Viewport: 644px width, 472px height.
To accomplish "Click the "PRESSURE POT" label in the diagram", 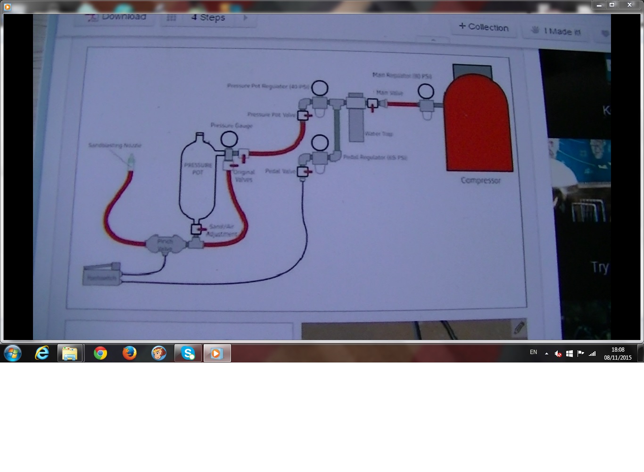I will (198, 169).
